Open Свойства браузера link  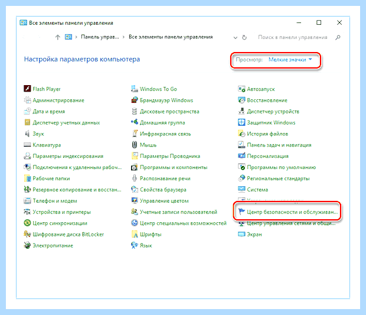[x=163, y=190]
